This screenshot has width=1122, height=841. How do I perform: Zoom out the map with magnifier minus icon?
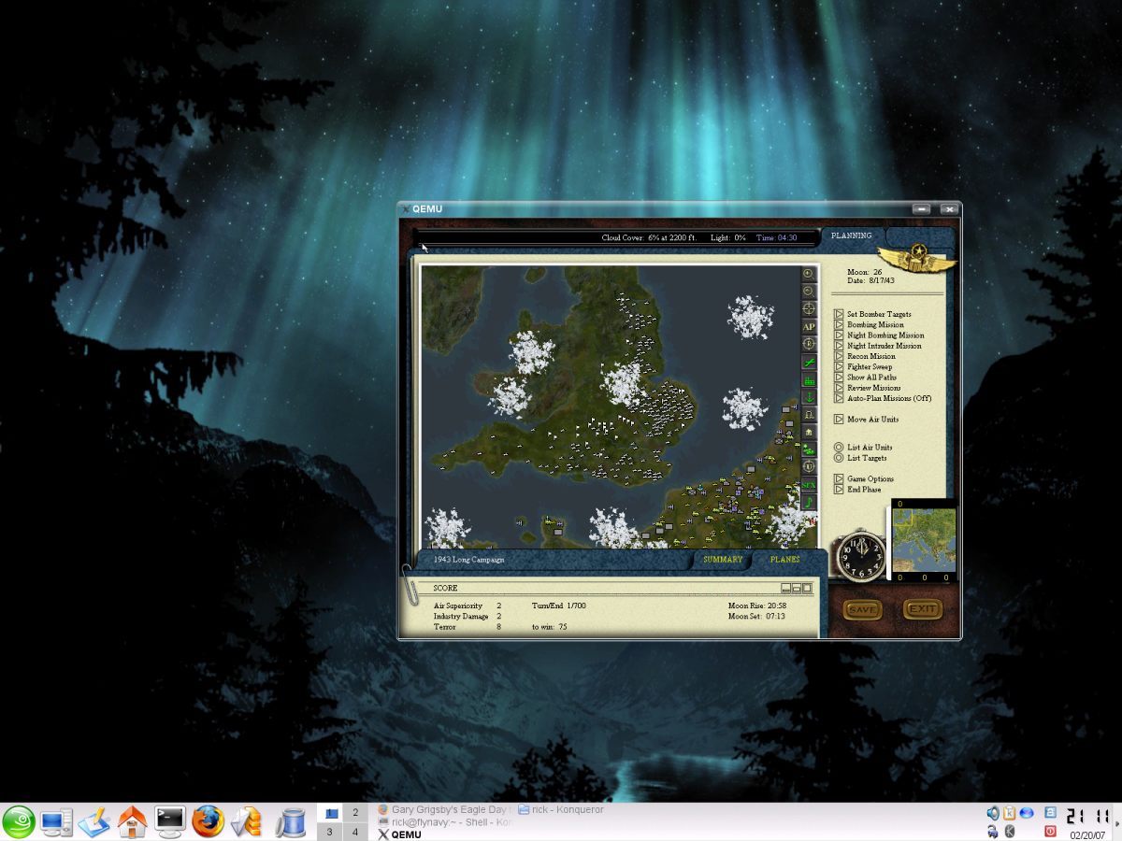coord(809,291)
